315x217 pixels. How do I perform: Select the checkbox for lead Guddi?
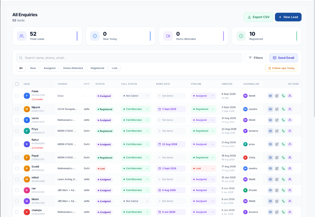[17, 168]
